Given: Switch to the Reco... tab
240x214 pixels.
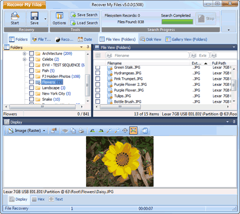Looking at the screenshot, I should click(x=64, y=39).
